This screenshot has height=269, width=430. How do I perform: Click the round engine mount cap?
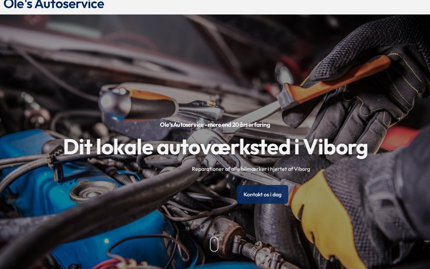[93, 191]
